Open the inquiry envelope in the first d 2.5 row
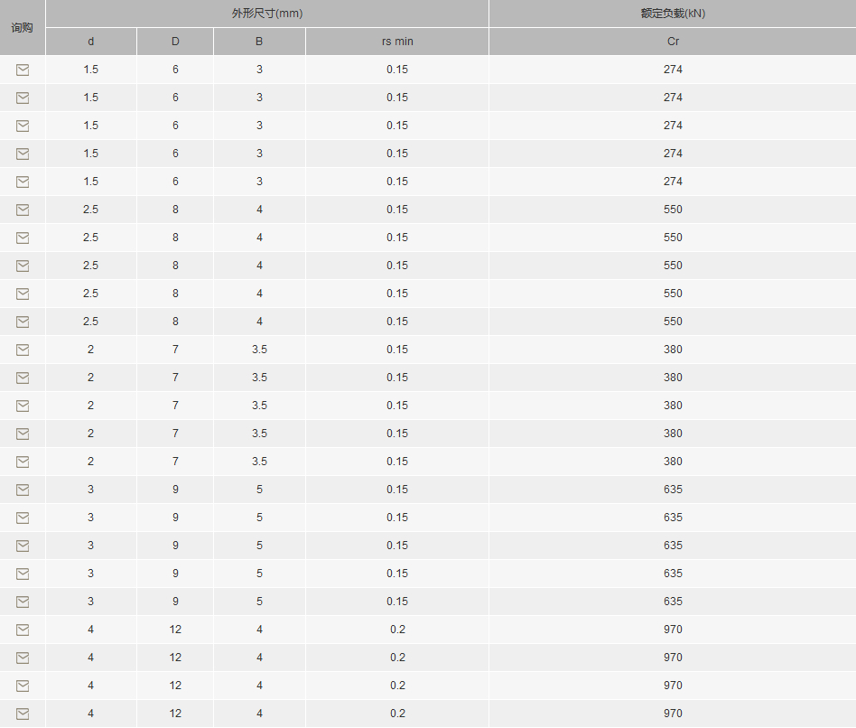 point(23,210)
